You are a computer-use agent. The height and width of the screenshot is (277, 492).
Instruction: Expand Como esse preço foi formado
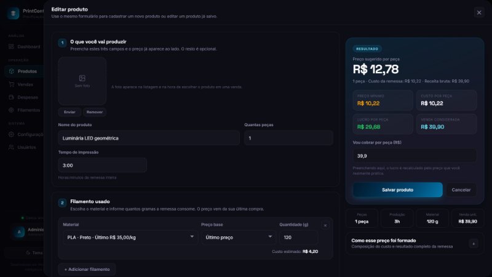pos(474,243)
